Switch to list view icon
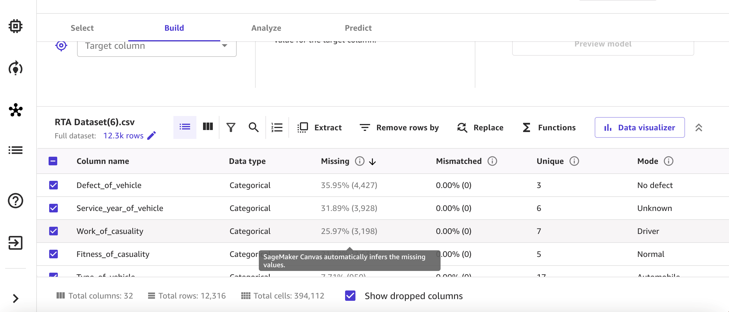Viewport: 729px width, 312px height. [x=185, y=127]
